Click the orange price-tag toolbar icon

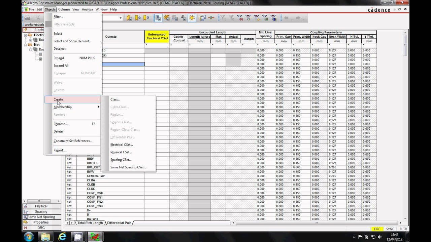pos(167,18)
